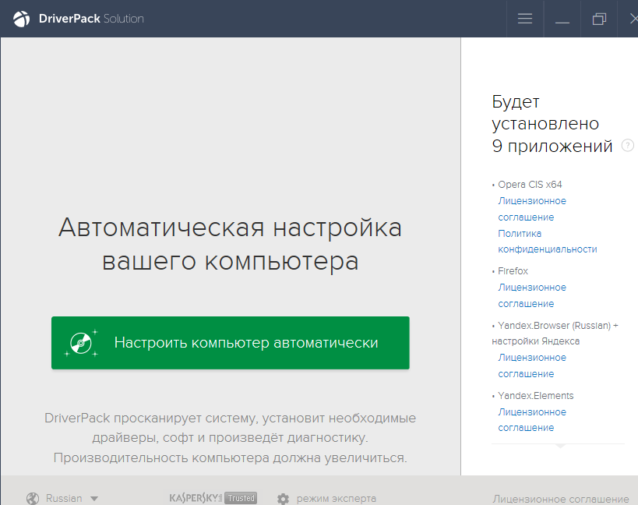Open Opera CIS x64 Лицензионное соглашение link

532,209
